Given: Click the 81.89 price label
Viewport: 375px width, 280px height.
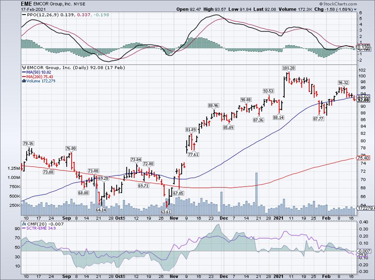Looking at the screenshot, I should [191, 130].
